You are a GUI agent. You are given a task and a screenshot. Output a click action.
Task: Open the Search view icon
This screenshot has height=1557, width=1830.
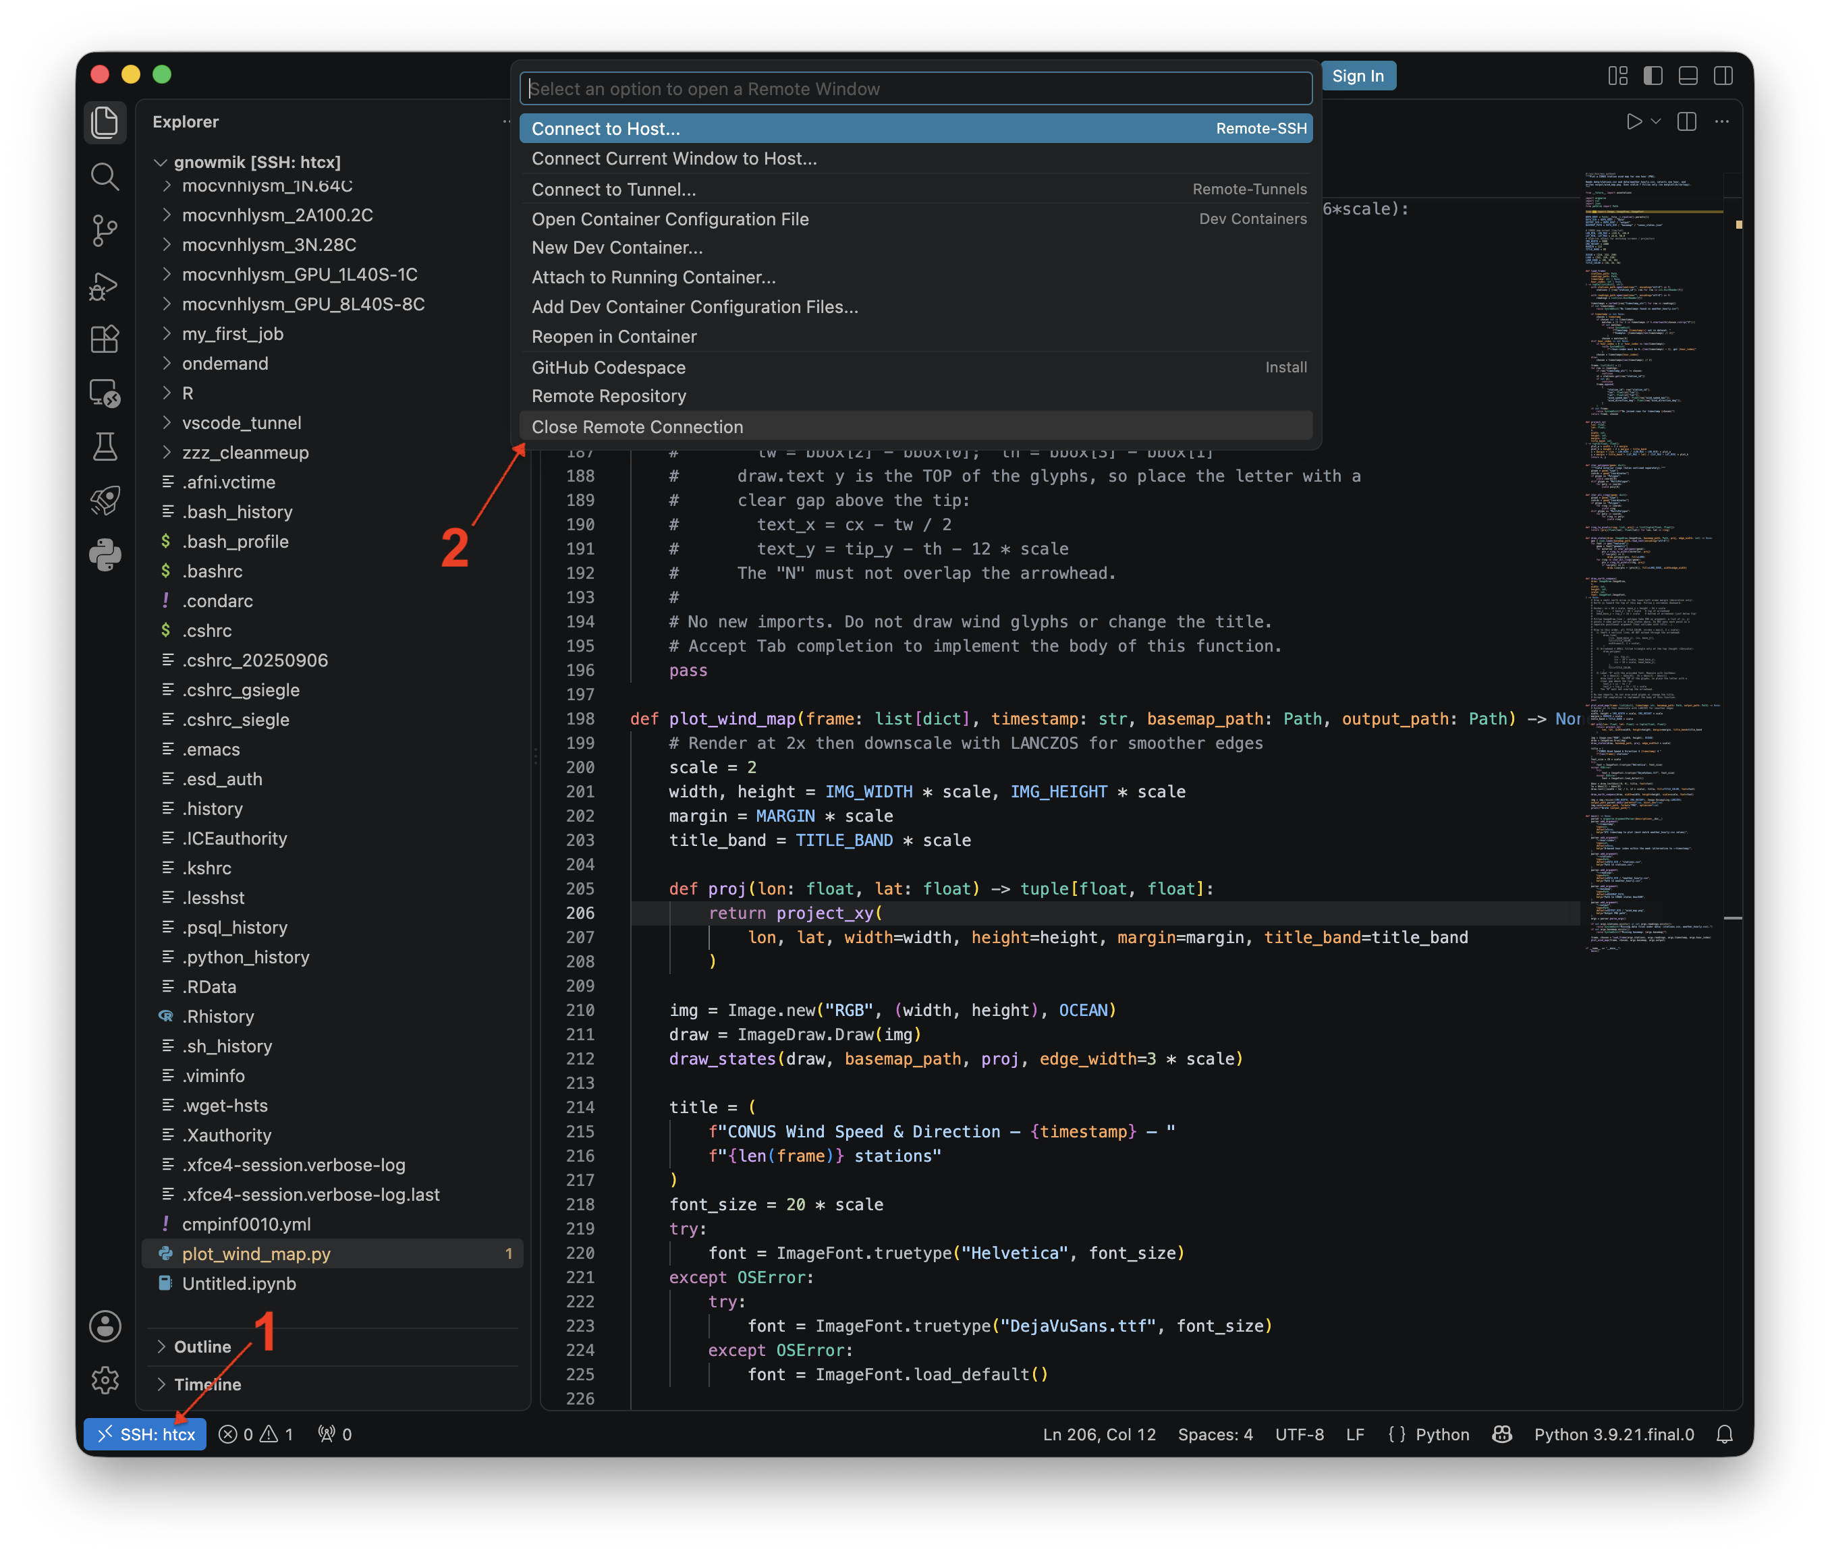(104, 177)
